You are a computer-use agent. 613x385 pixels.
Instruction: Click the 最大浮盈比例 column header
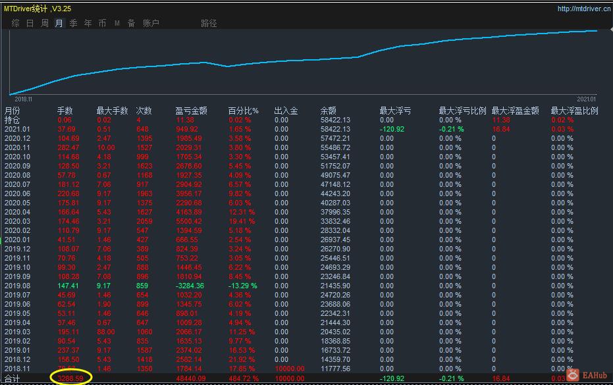(x=575, y=111)
